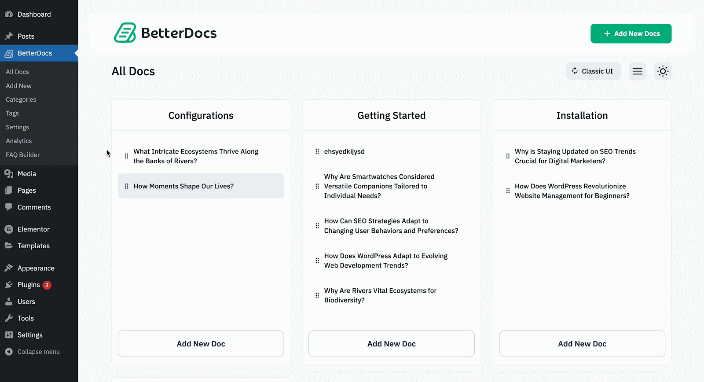Click the All Docs page heading
This screenshot has width=704, height=382.
(133, 71)
